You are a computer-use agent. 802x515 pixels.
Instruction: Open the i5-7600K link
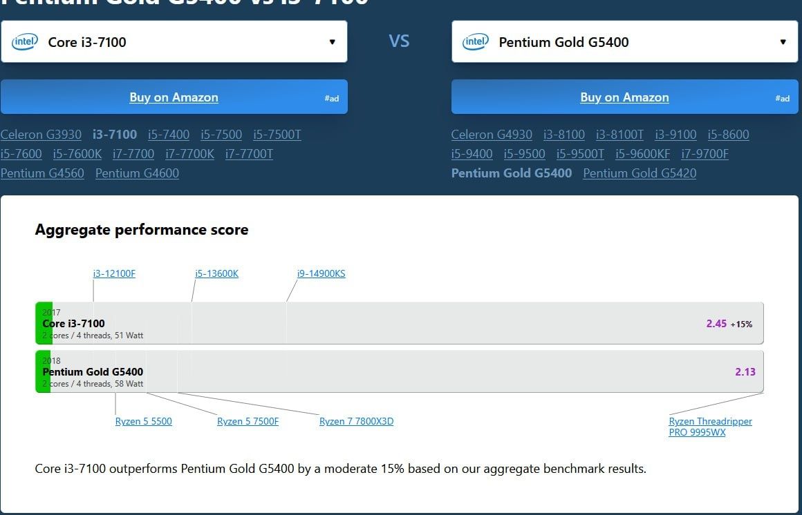77,154
